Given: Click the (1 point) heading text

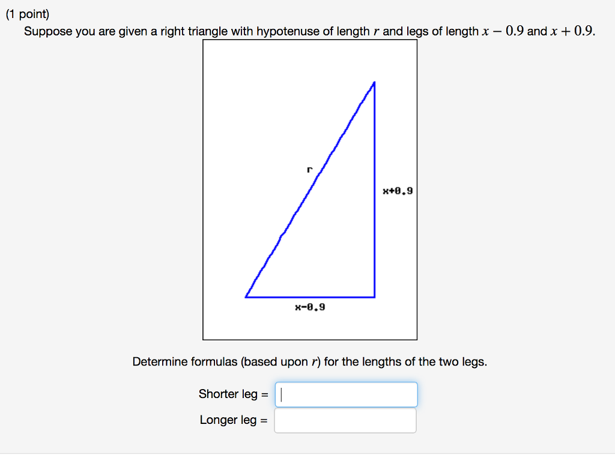Looking at the screenshot, I should tap(28, 13).
